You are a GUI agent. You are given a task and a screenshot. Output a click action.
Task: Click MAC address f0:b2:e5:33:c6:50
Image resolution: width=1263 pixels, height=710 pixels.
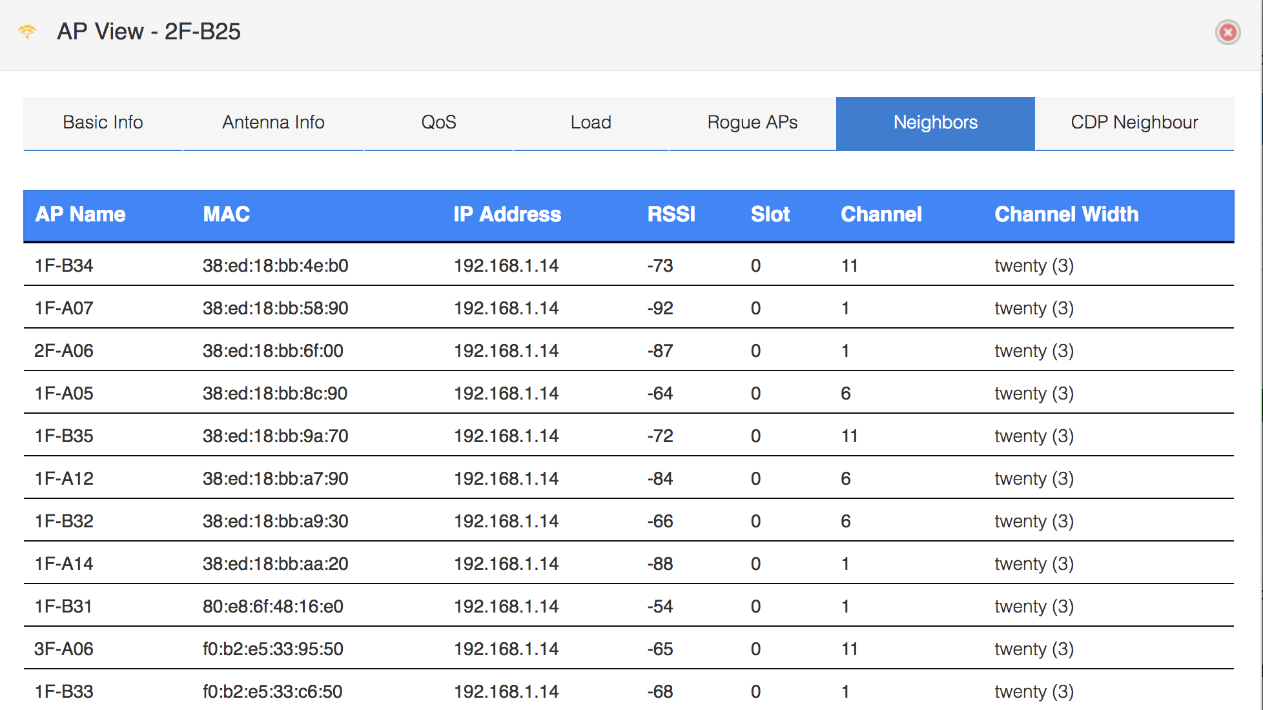[272, 691]
